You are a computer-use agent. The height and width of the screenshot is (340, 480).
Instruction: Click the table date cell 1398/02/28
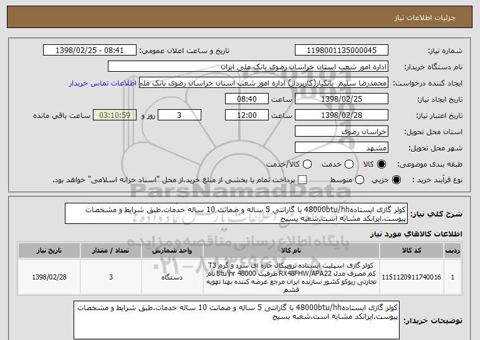pyautogui.click(x=49, y=277)
